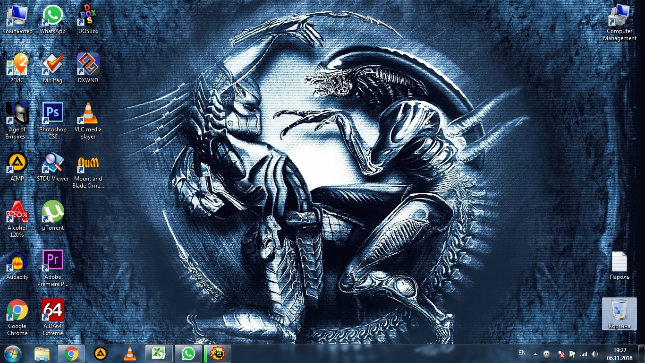This screenshot has height=363, width=645.
Task: Select the Пароль text file on desktop
Action: click(620, 265)
